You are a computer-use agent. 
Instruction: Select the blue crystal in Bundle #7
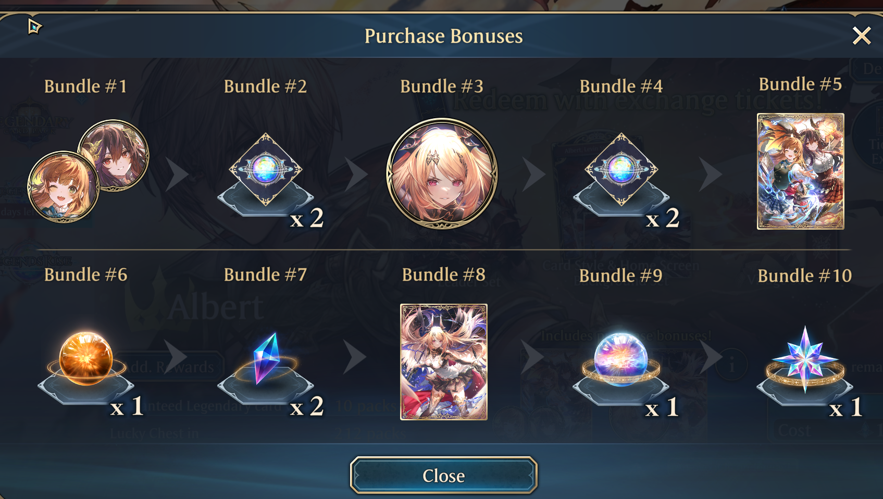pos(266,359)
